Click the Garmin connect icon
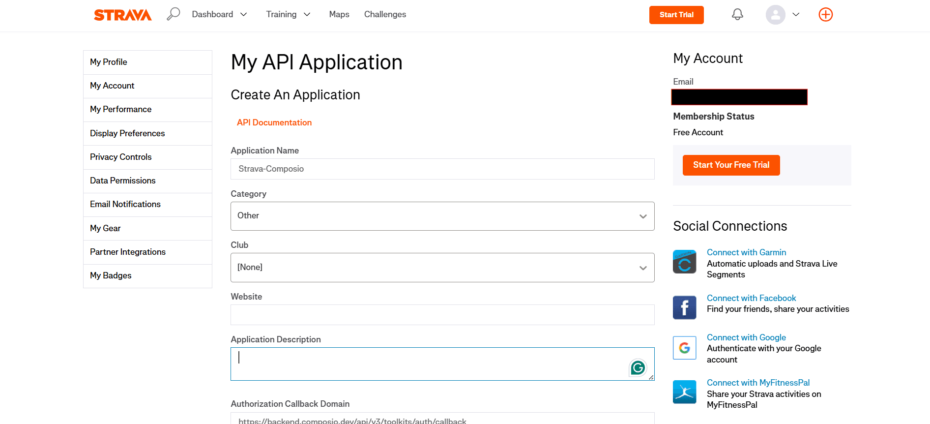 coord(684,262)
